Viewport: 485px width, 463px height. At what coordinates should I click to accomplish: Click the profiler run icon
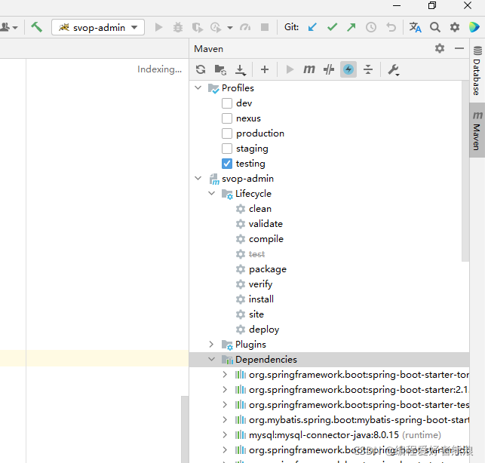[x=216, y=28]
